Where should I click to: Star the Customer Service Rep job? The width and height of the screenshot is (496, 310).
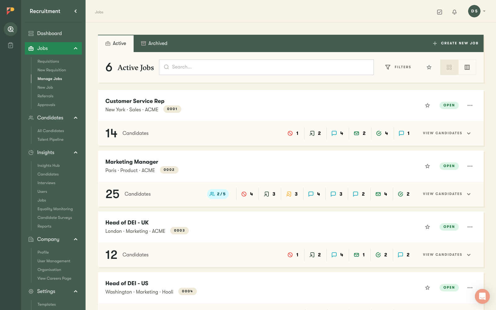coord(427,105)
